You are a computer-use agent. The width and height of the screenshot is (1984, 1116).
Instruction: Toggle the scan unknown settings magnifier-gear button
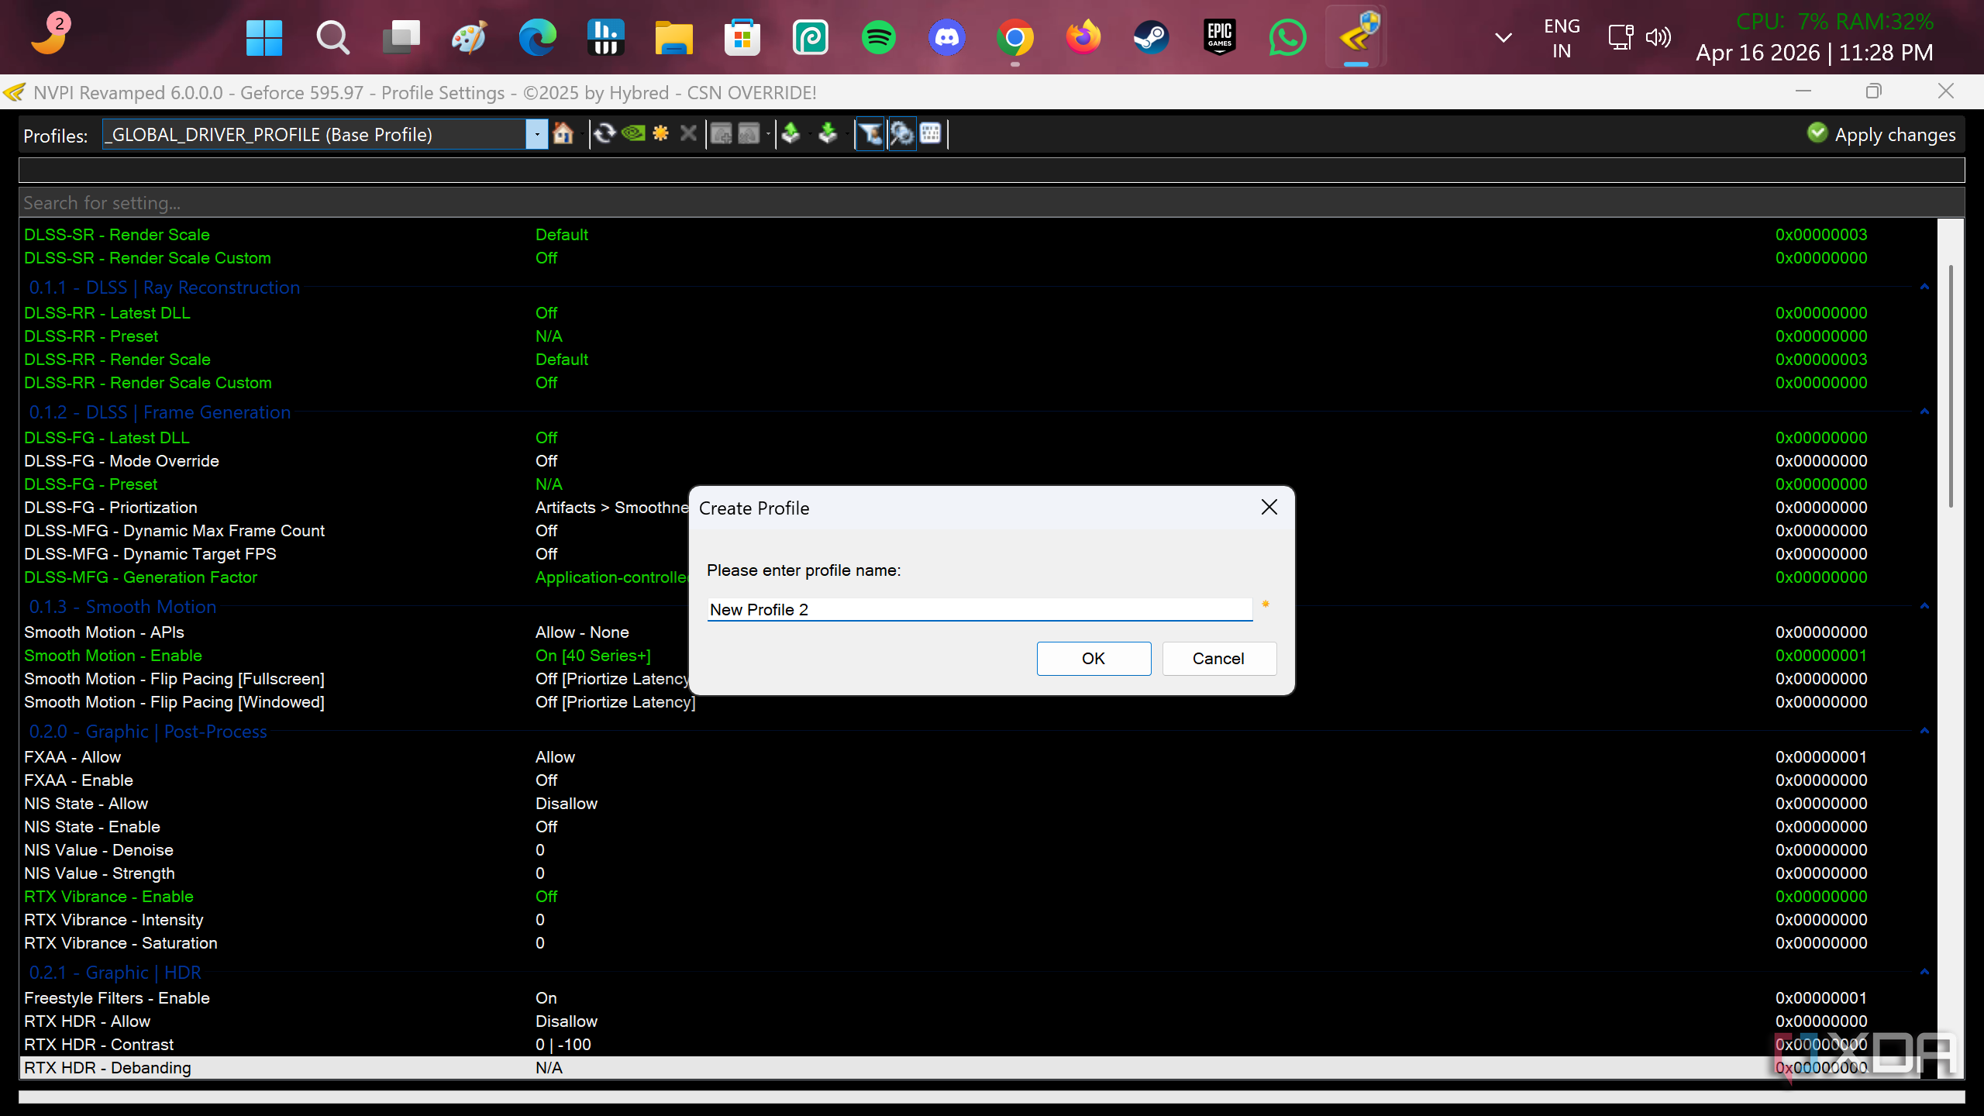point(902,134)
